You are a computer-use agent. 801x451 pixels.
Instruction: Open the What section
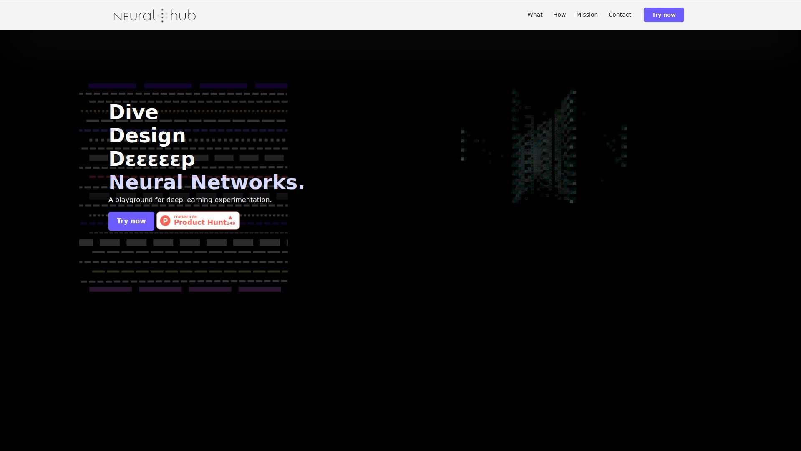point(535,15)
